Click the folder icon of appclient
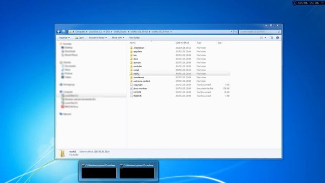This screenshot has width=325, height=183. (x=131, y=51)
